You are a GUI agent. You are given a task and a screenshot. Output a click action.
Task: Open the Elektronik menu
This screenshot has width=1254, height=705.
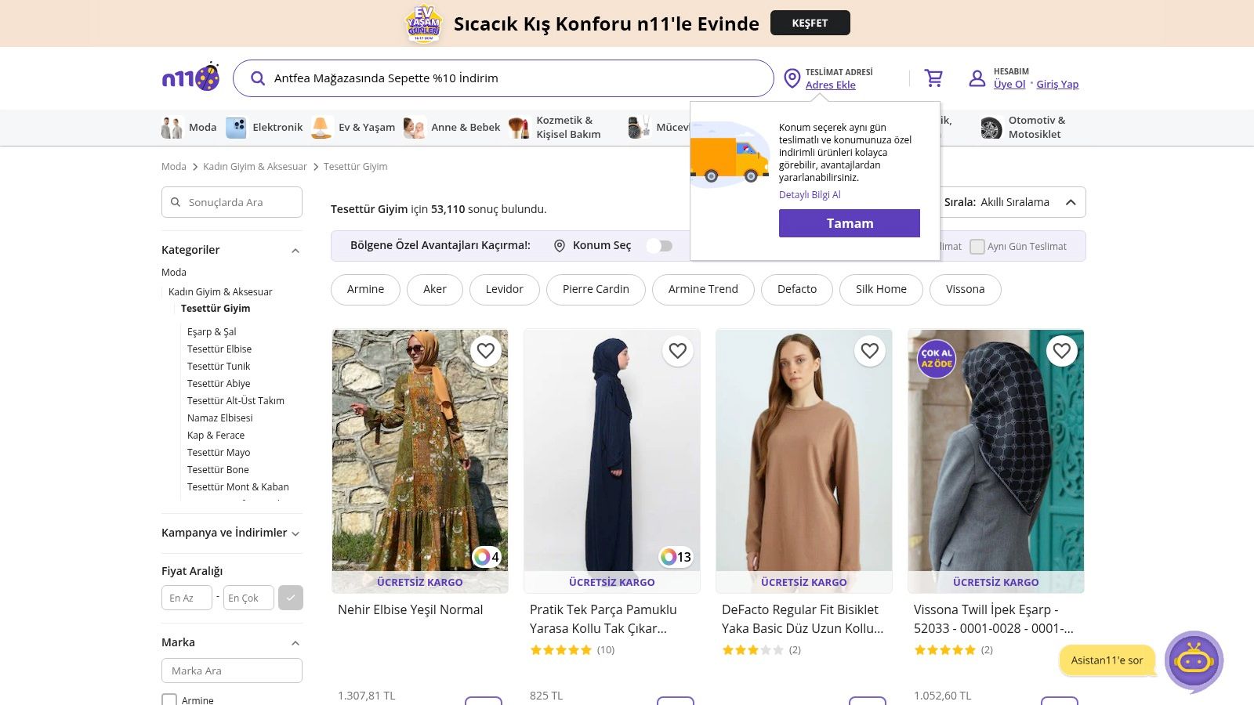[x=277, y=127]
